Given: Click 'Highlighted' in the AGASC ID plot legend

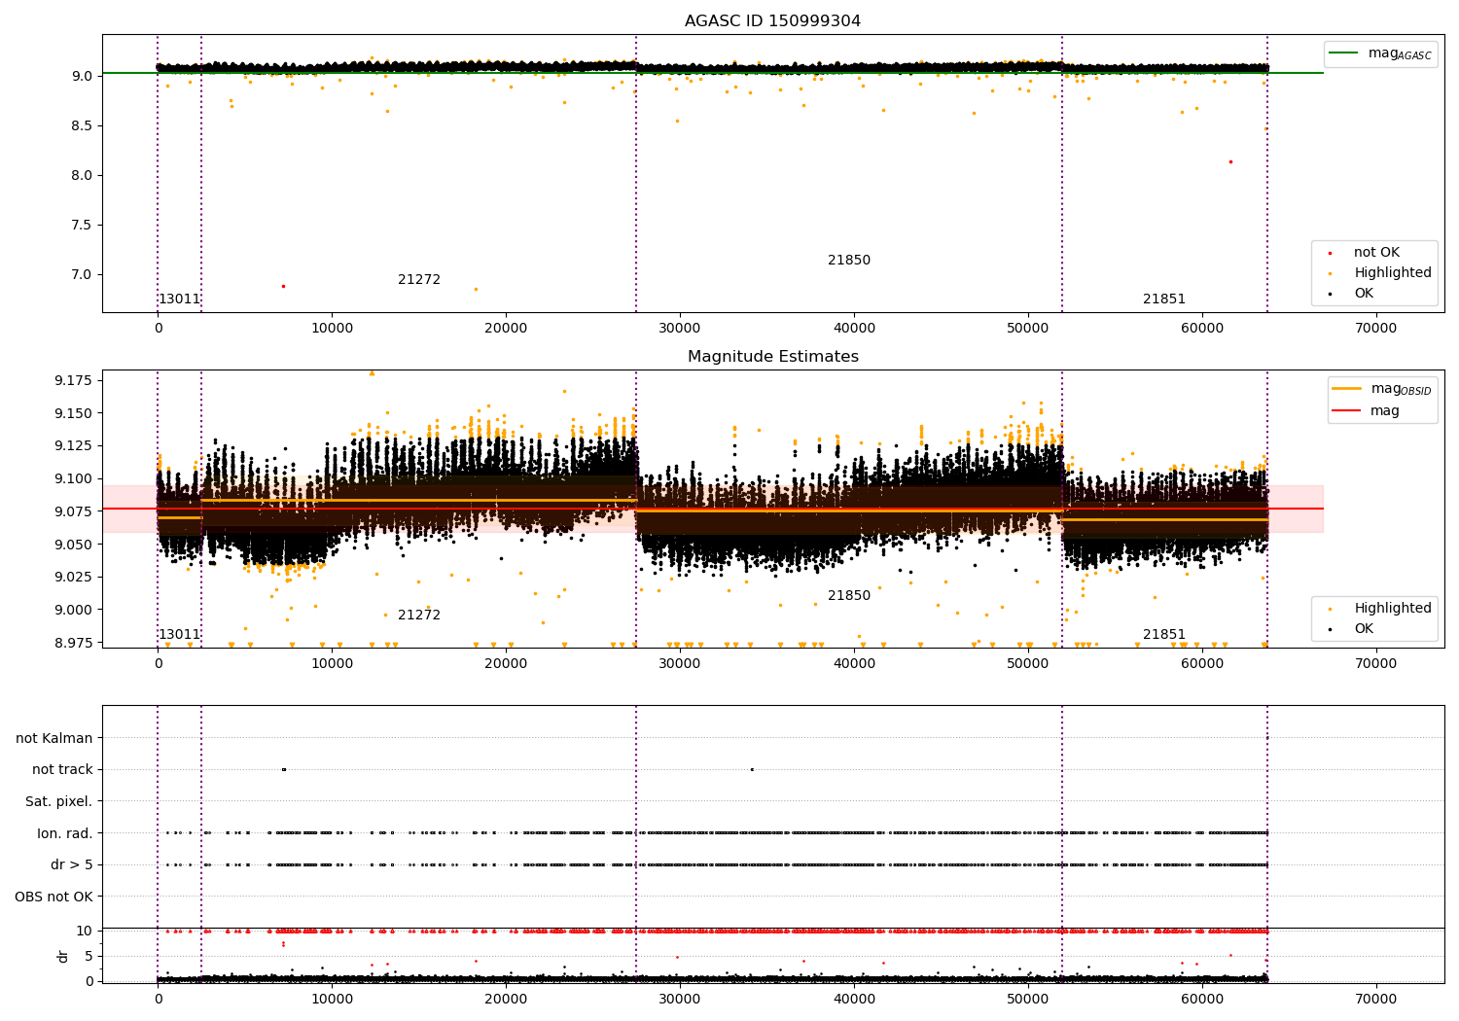Looking at the screenshot, I should pos(1393,273).
